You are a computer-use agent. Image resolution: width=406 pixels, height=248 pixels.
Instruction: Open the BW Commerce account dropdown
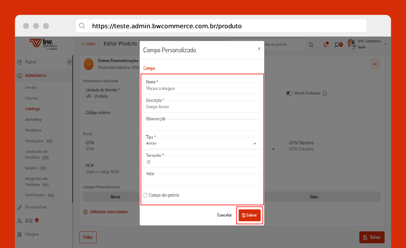coord(385,44)
